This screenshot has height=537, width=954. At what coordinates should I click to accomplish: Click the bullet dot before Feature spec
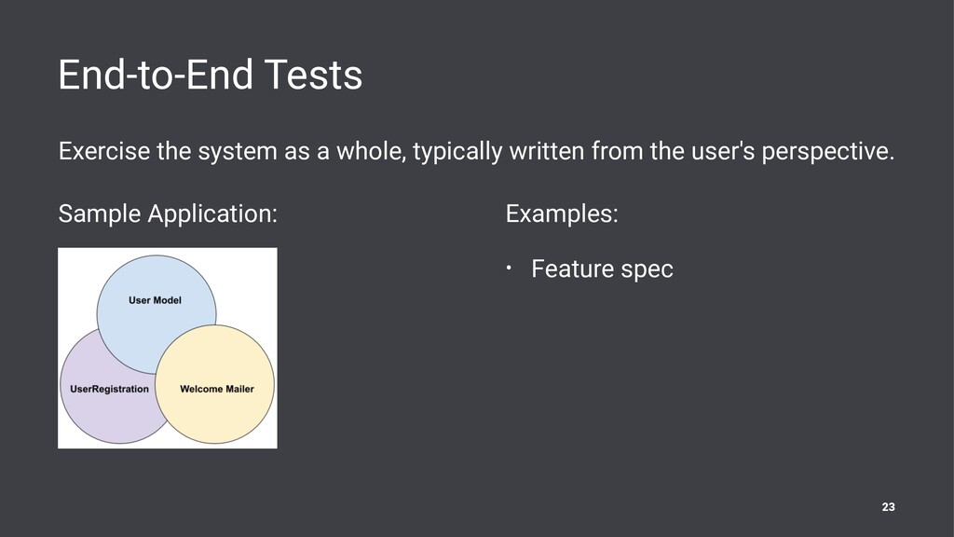510,268
